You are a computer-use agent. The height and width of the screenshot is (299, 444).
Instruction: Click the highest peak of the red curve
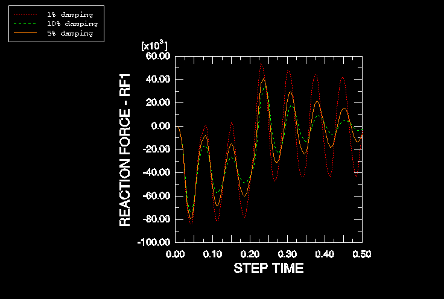click(261, 63)
